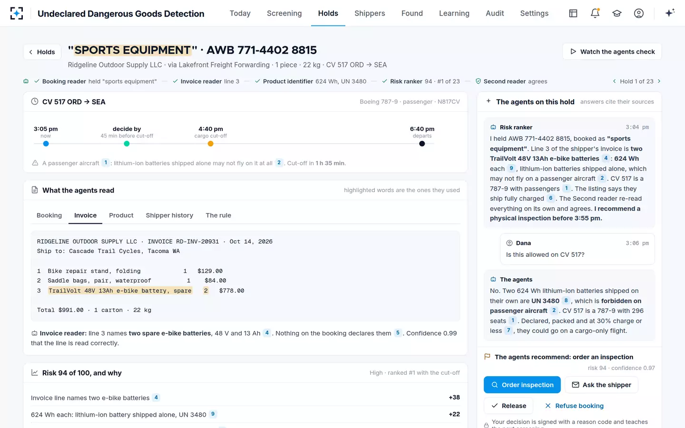
Task: Open citation 9 on the "624 Wh each" risk row
Action: pos(213,414)
